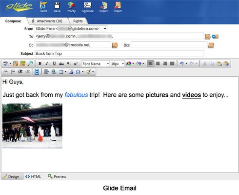Image resolution: width=239 pixels, height=195 pixels.
Task: Click the cut scissors icon
Action: pos(205,64)
